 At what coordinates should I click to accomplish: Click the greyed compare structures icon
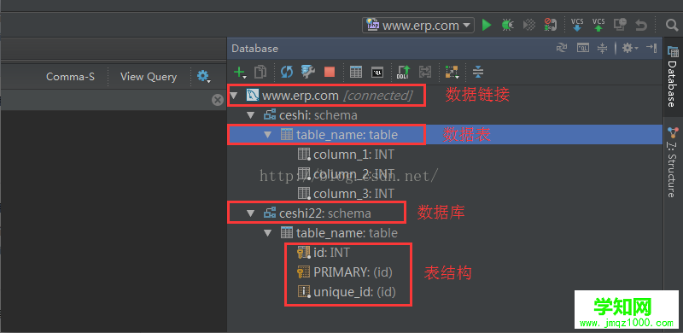pos(424,72)
